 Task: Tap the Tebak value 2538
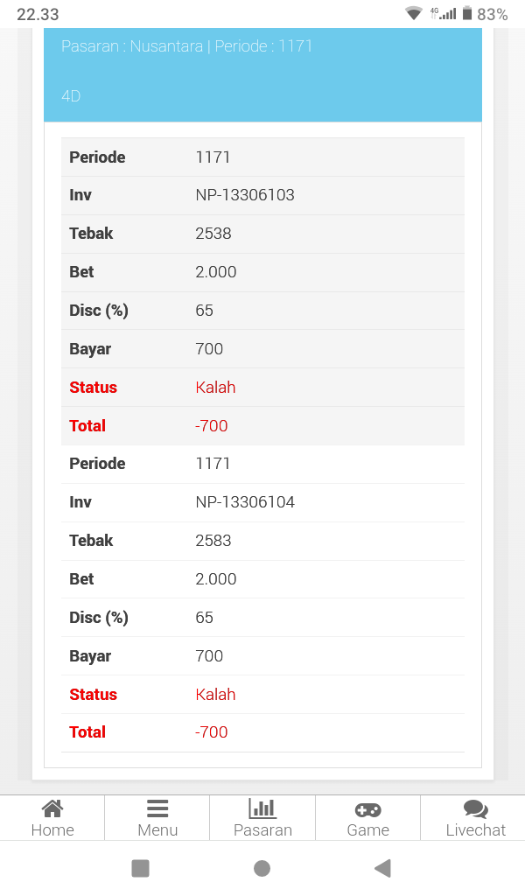tap(213, 234)
